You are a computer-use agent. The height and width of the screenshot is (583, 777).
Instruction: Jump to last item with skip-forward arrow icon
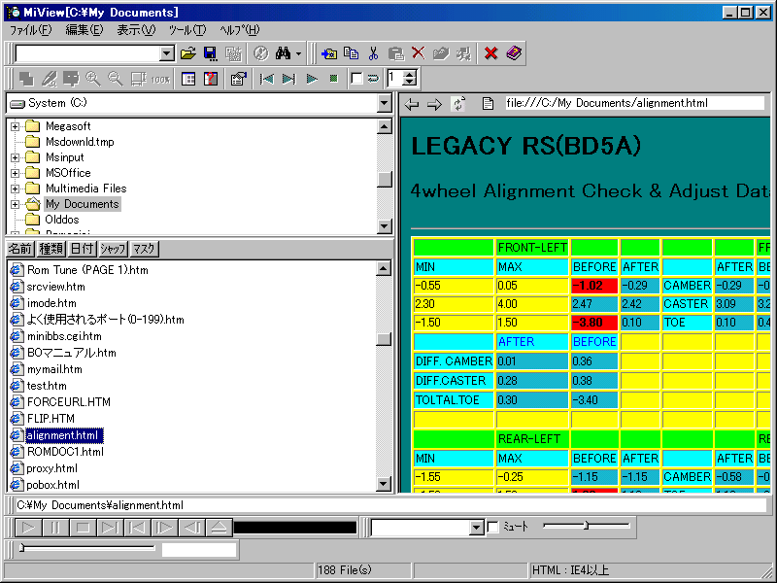(288, 79)
